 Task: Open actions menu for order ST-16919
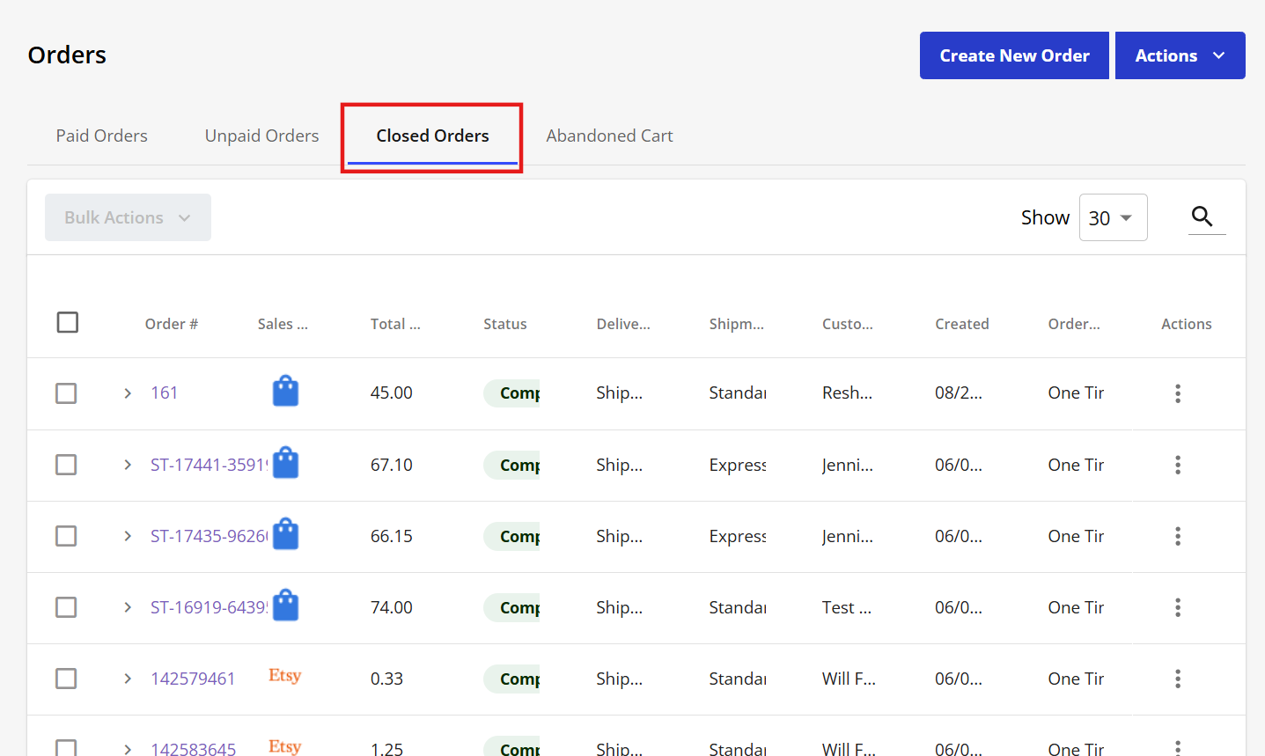click(1178, 607)
